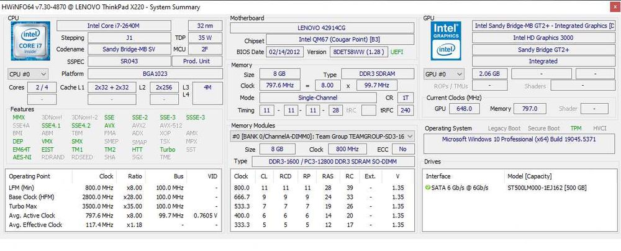621x251 pixels.
Task: Click the Intel HD Graphics 3000 field
Action: 543,38
